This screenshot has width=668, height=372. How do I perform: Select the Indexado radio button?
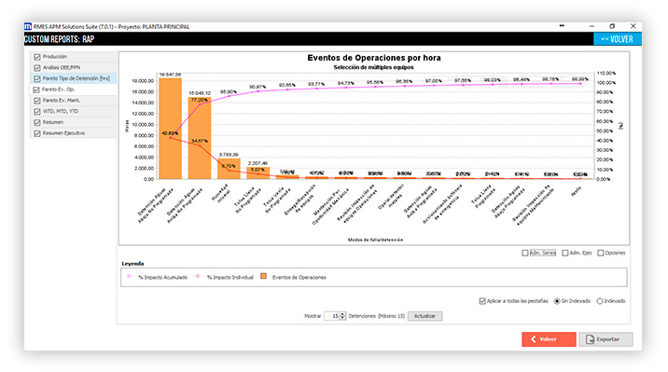click(599, 301)
